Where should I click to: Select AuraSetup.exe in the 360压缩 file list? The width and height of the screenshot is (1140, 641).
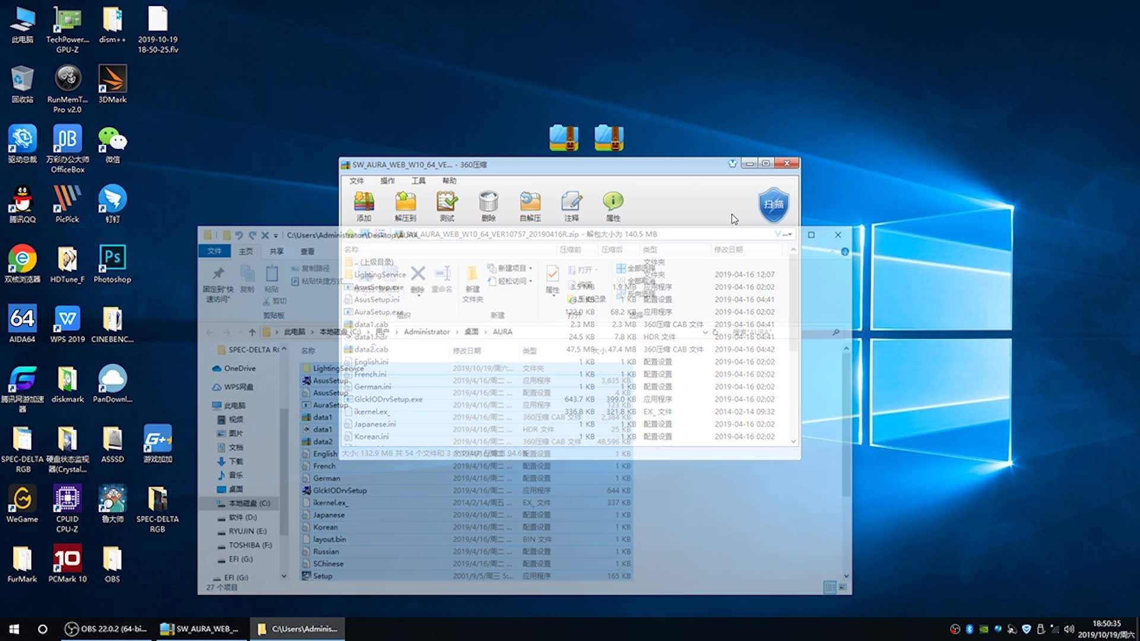coord(379,312)
